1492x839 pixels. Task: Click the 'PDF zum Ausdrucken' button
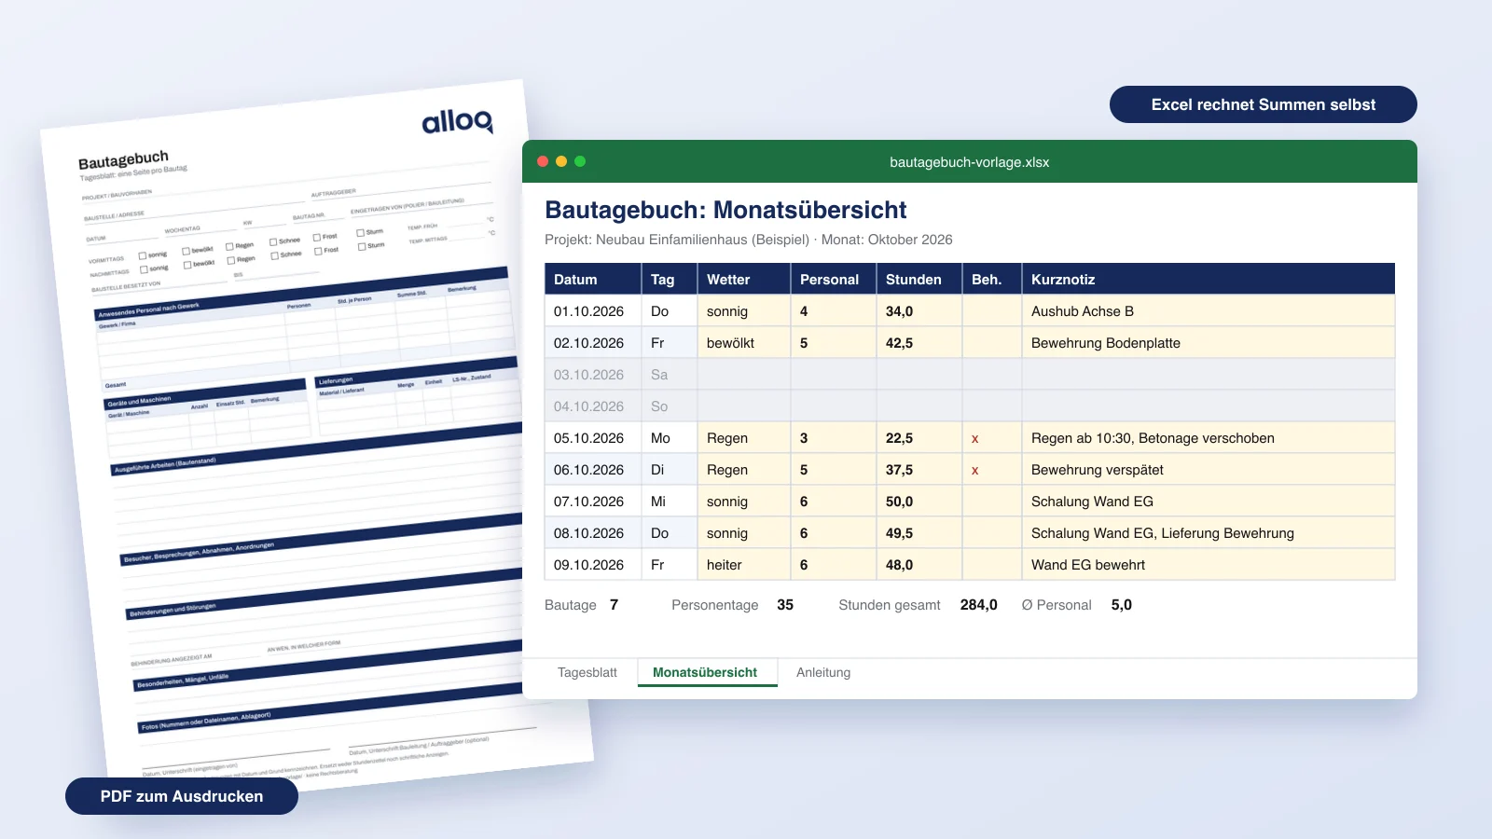tap(182, 796)
